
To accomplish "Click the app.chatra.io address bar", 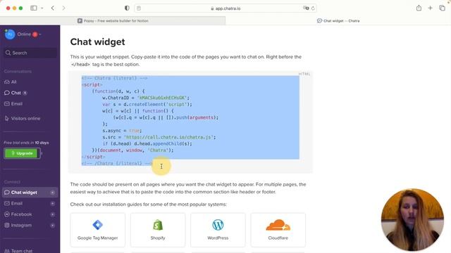I will coord(225,8).
